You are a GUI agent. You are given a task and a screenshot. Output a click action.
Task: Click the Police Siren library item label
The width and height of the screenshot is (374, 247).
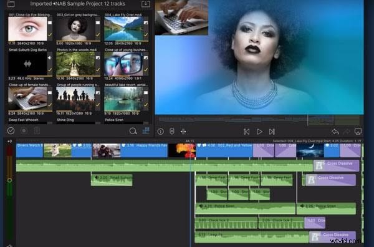(x=114, y=120)
